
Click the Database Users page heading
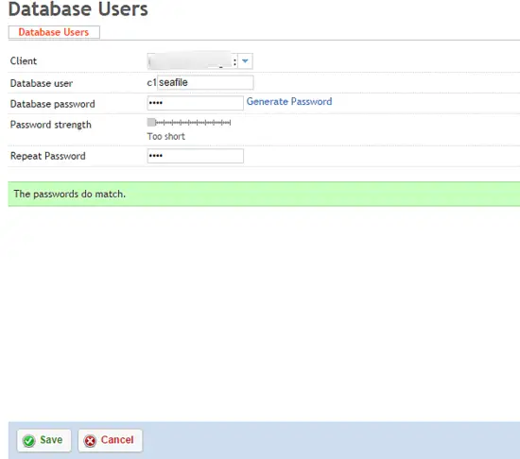click(78, 8)
